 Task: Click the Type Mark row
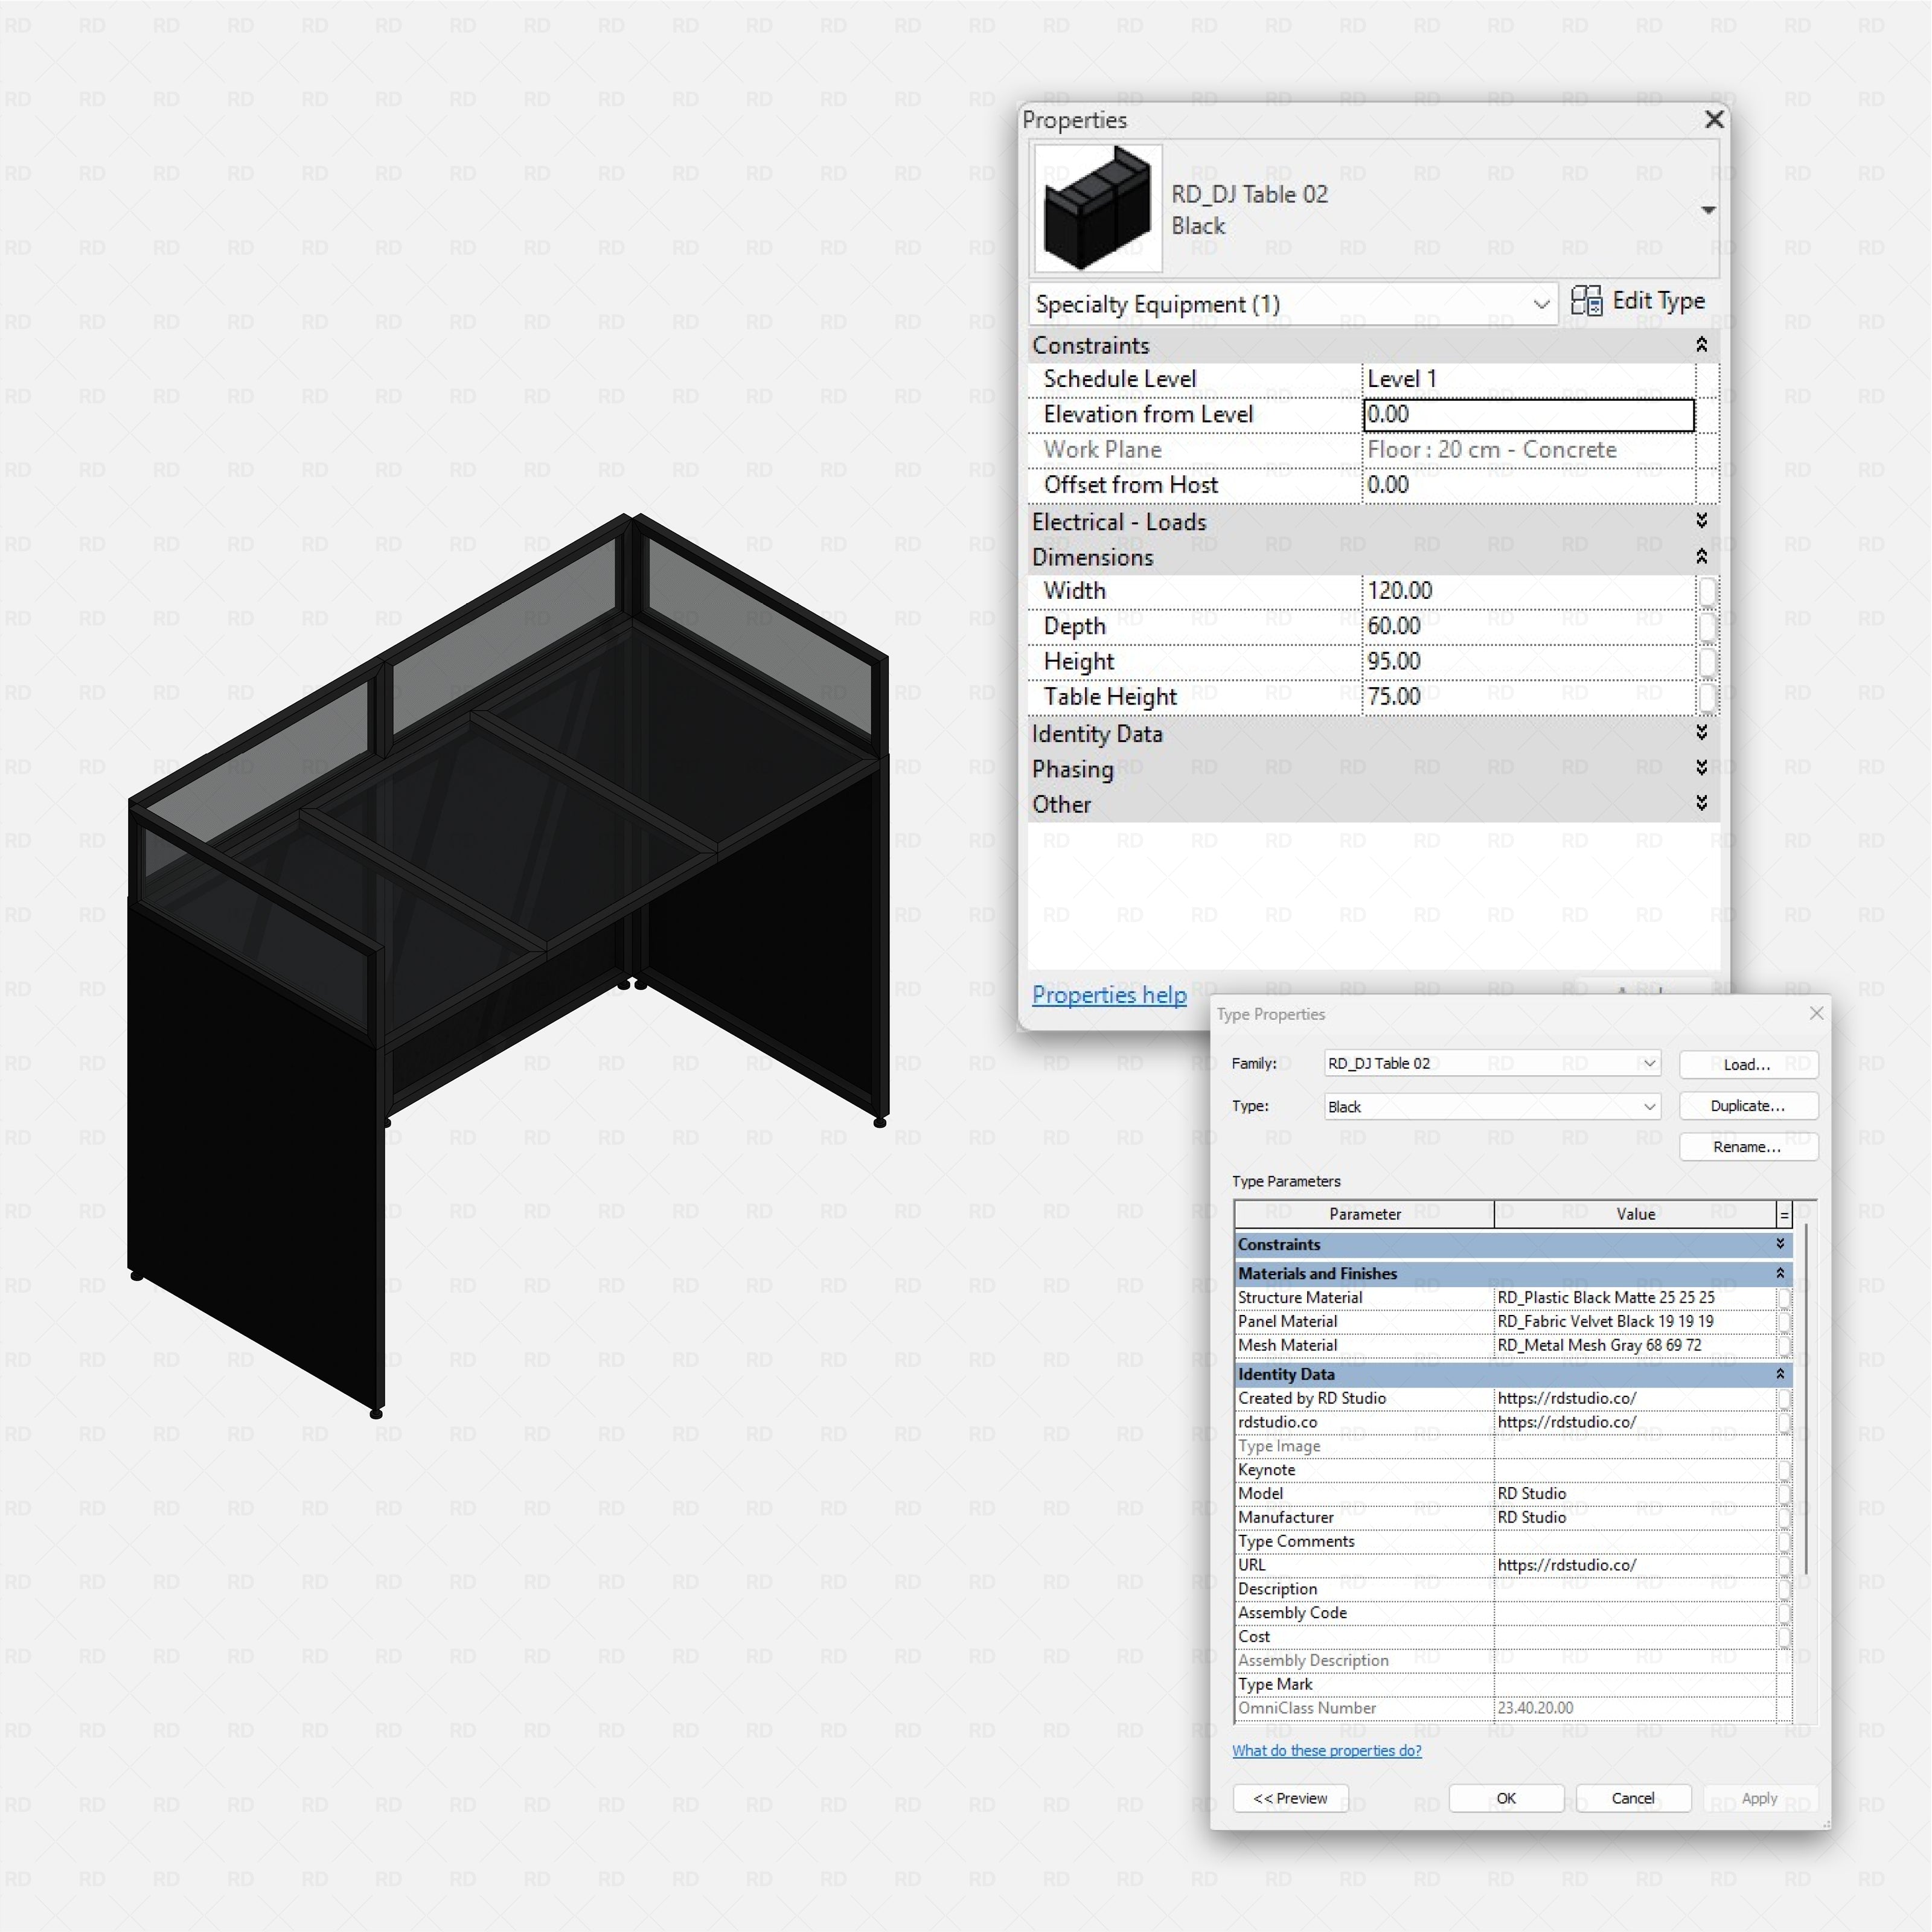click(x=1513, y=1684)
